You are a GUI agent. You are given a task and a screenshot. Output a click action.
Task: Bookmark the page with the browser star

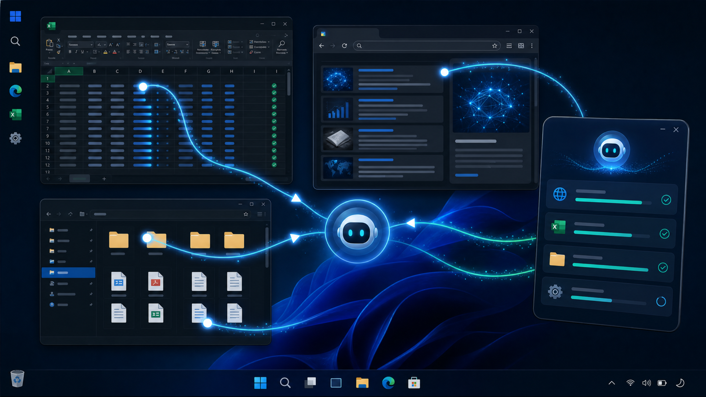coord(495,45)
